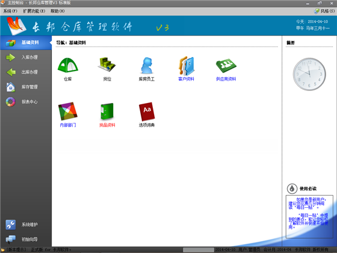The height and width of the screenshot is (253, 337).
Task: Click the V3 version label in banner
Action: (x=162, y=28)
